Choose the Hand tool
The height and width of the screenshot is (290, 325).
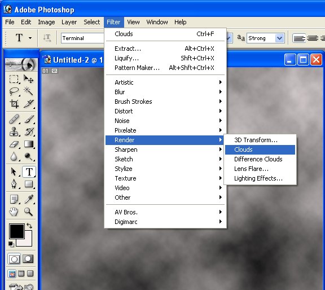14,212
